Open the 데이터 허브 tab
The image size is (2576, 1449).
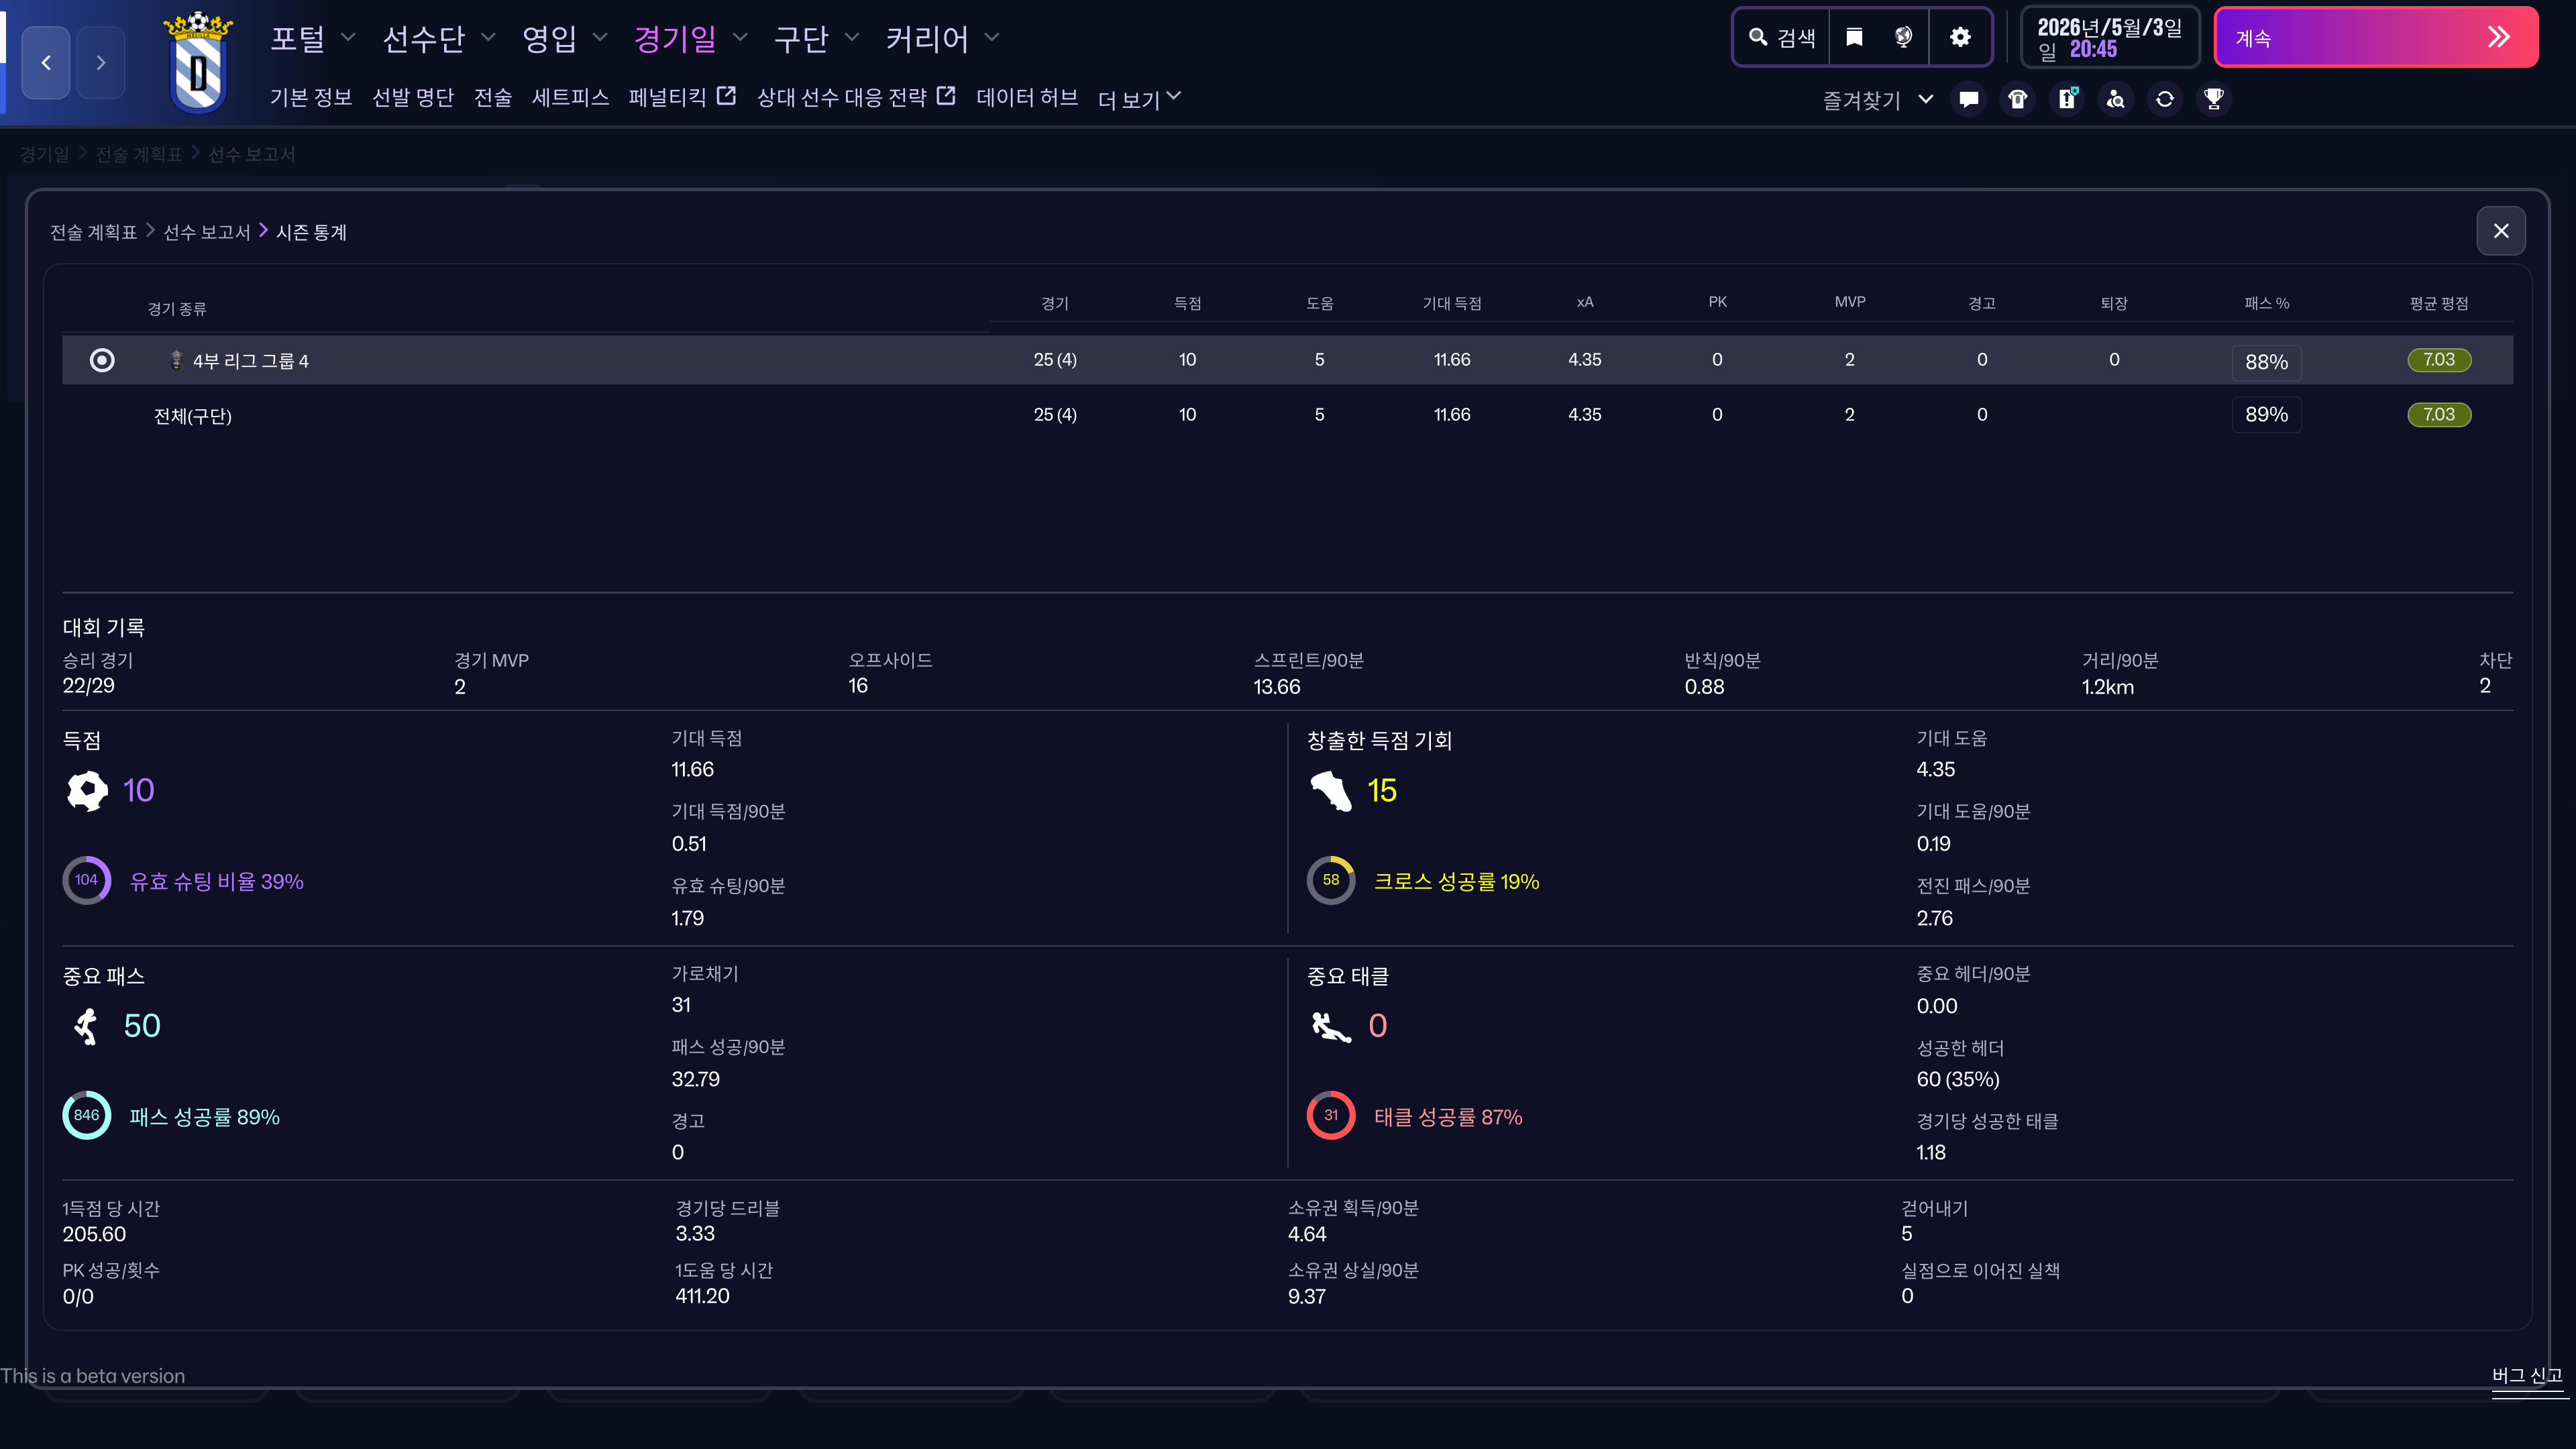[x=1026, y=98]
